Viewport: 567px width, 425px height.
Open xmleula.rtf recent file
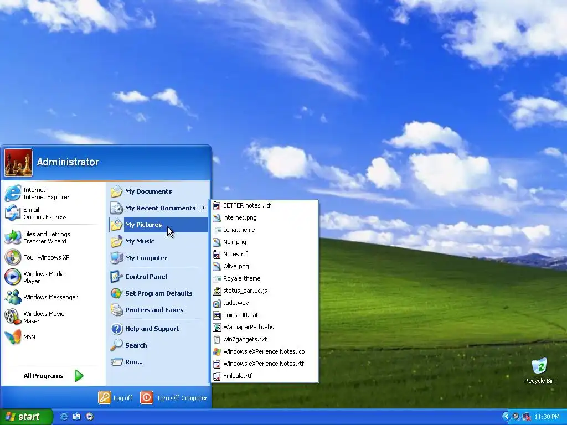point(265,376)
